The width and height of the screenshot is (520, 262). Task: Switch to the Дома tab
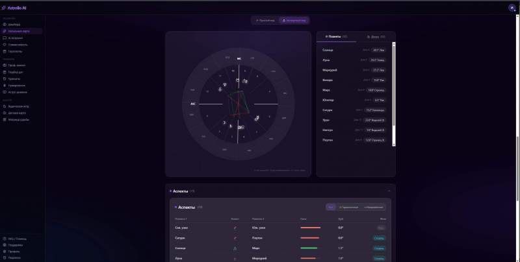(376, 37)
